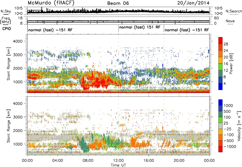Click the '12:00' time axis tick label

(x=118, y=161)
